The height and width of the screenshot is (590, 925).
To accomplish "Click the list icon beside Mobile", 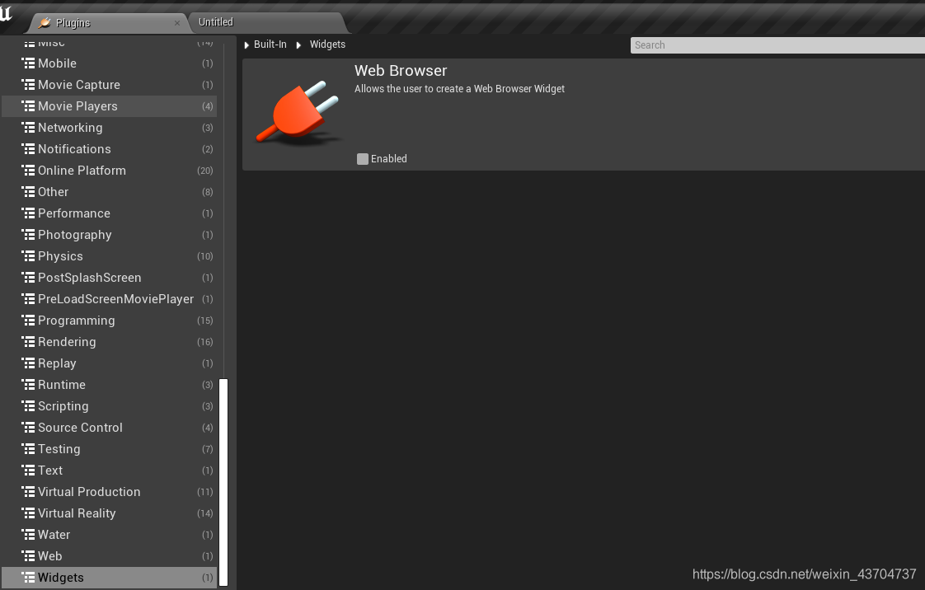I will [x=28, y=63].
